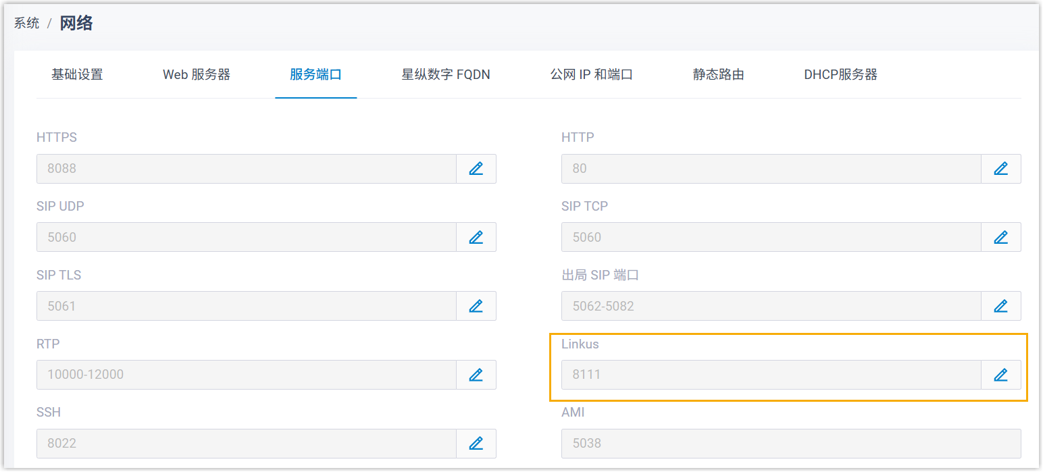Click the RTP field showing 10000-12000
This screenshot has height=472, width=1043.
247,375
